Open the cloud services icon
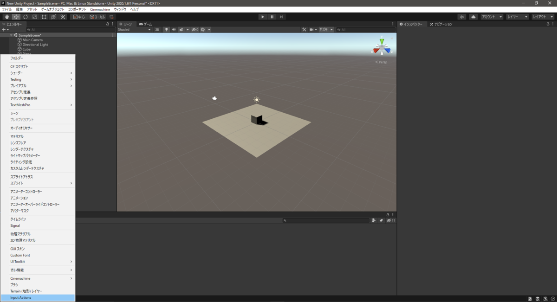The image size is (557, 302). pos(473,17)
